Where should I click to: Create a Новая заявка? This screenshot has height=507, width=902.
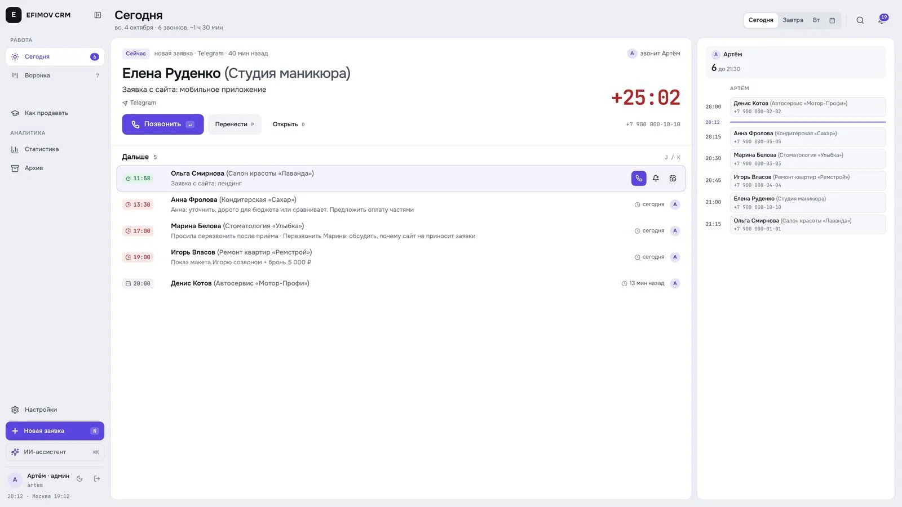pyautogui.click(x=55, y=431)
